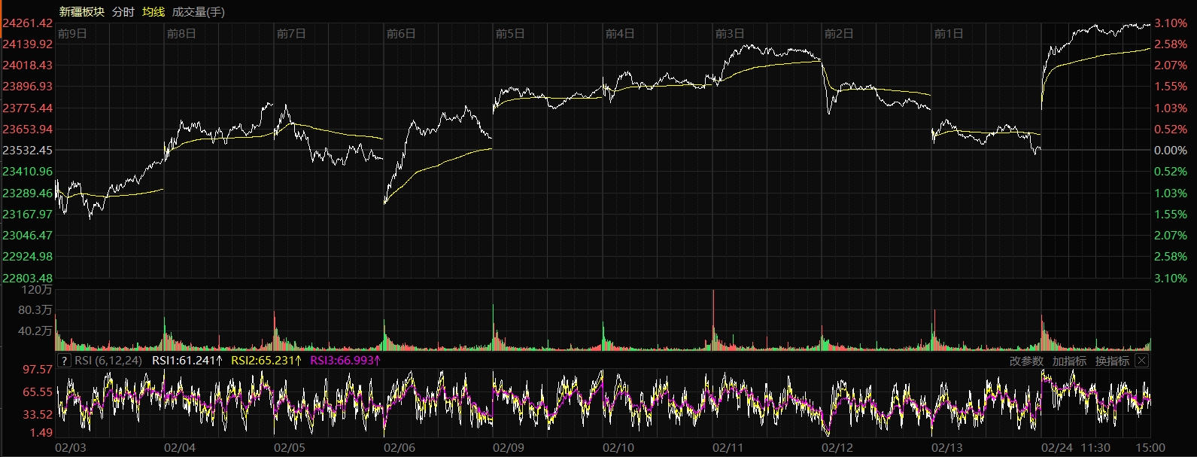This screenshot has height=457, width=1197.
Task: Close the RSI indicator panel
Action: pos(1141,361)
